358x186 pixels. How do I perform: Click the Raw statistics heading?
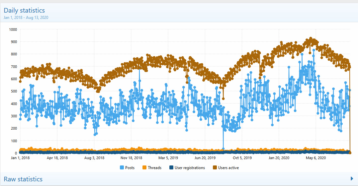click(x=23, y=179)
